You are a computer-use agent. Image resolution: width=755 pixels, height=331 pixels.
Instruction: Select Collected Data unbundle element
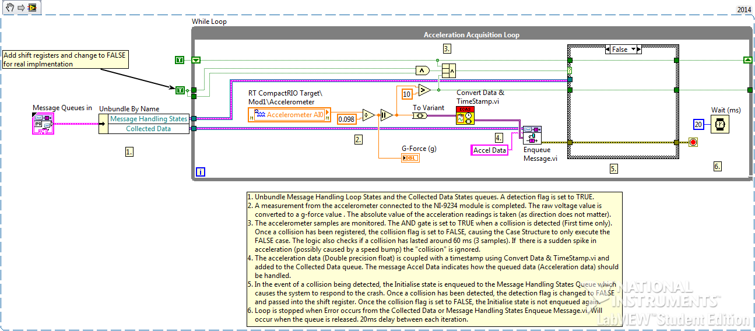pyautogui.click(x=148, y=129)
